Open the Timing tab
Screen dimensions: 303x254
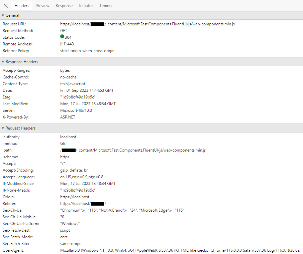click(105, 5)
